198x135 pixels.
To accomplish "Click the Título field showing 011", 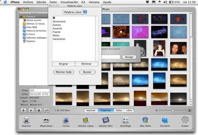I will click(x=40, y=90).
